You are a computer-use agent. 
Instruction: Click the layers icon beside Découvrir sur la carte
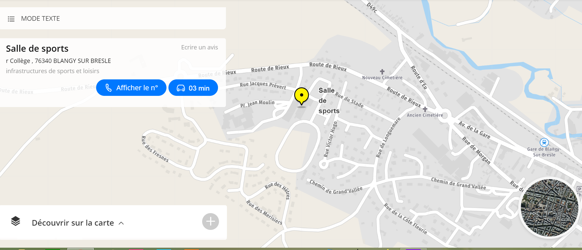[16, 221]
